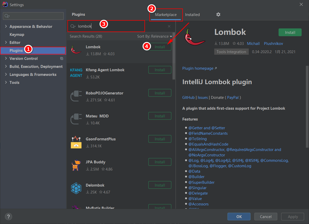The image size is (309, 224).
Task: Click the Delombok plugin icon
Action: click(x=76, y=188)
